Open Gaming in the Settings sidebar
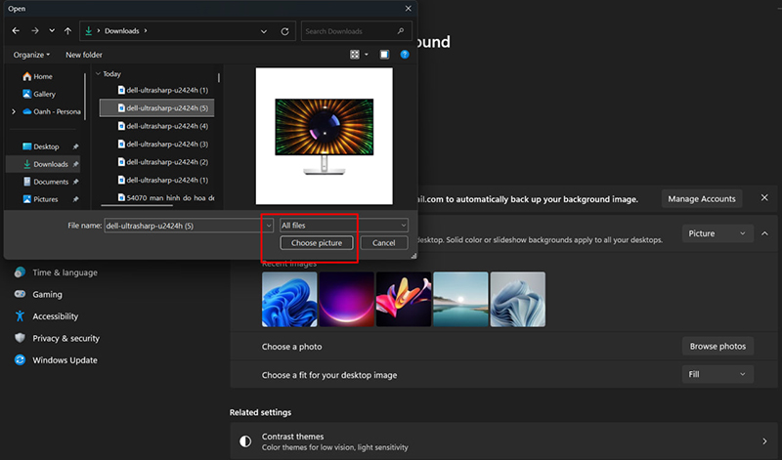The width and height of the screenshot is (782, 460). coord(47,294)
